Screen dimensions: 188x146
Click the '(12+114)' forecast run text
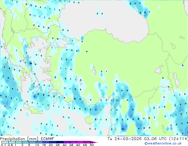coord(179,139)
